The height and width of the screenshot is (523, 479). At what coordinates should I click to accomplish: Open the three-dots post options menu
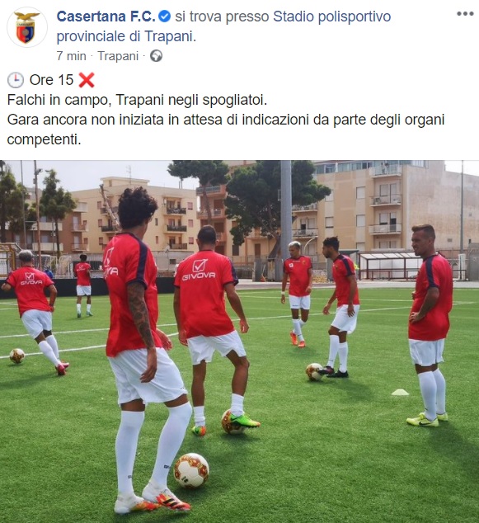coord(465,14)
